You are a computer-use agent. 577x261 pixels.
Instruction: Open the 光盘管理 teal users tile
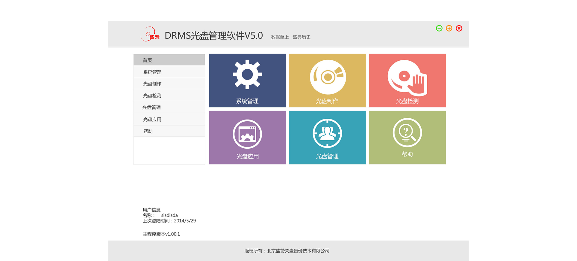pos(327,138)
